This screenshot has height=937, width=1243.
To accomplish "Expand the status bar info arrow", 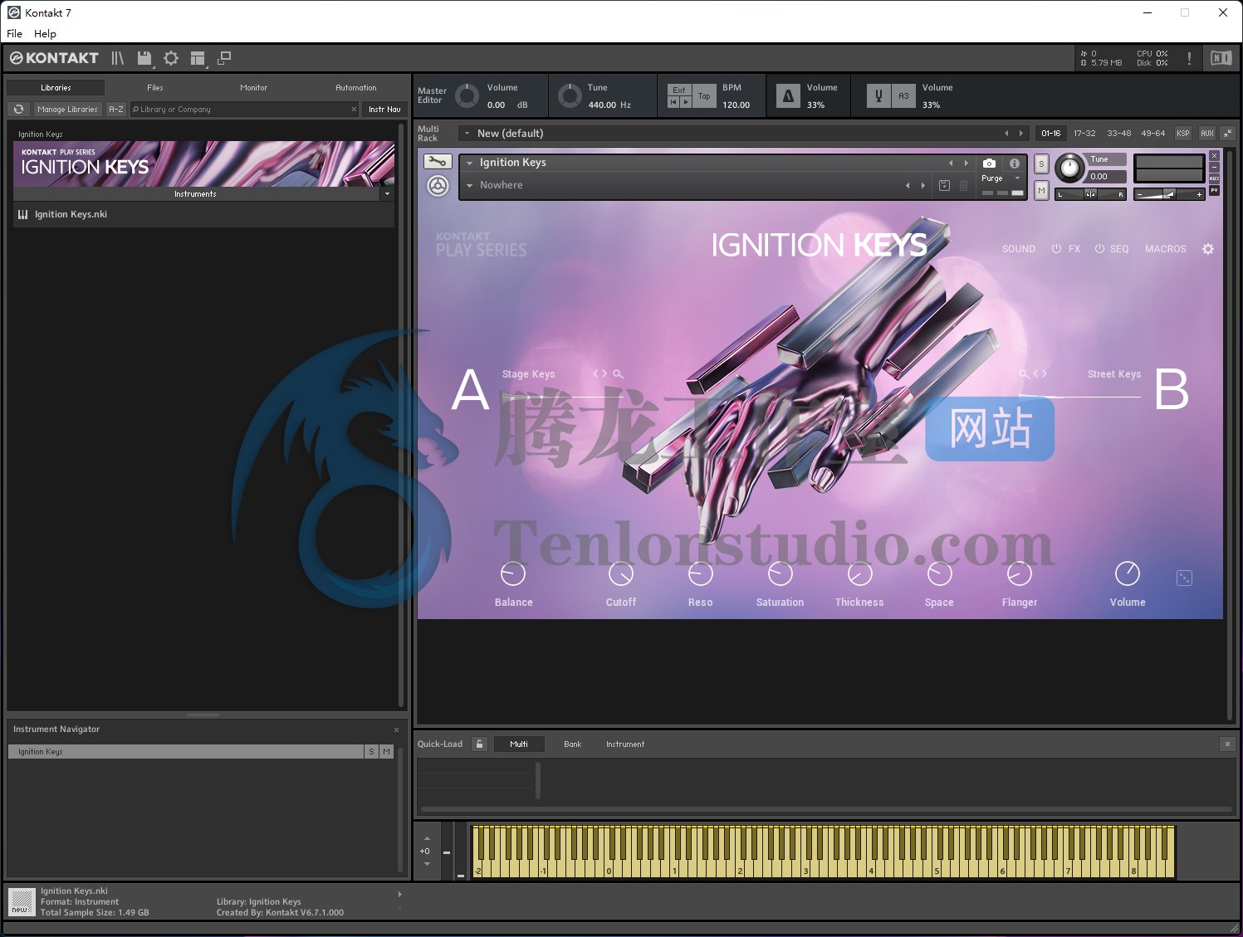I will click(399, 894).
